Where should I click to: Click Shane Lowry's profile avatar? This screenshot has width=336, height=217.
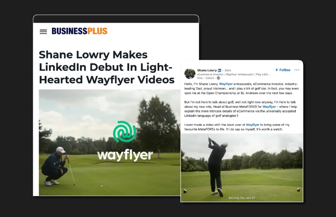190,74
